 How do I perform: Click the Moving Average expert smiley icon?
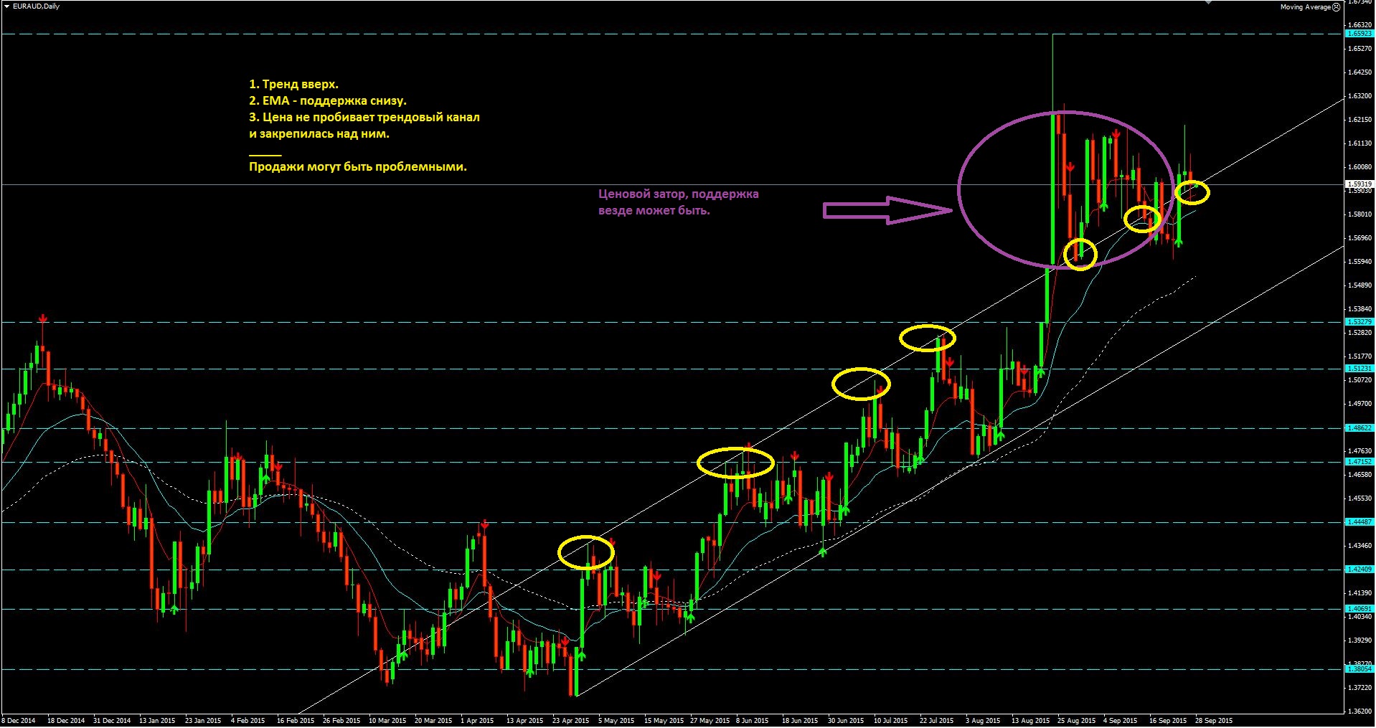coord(1336,7)
